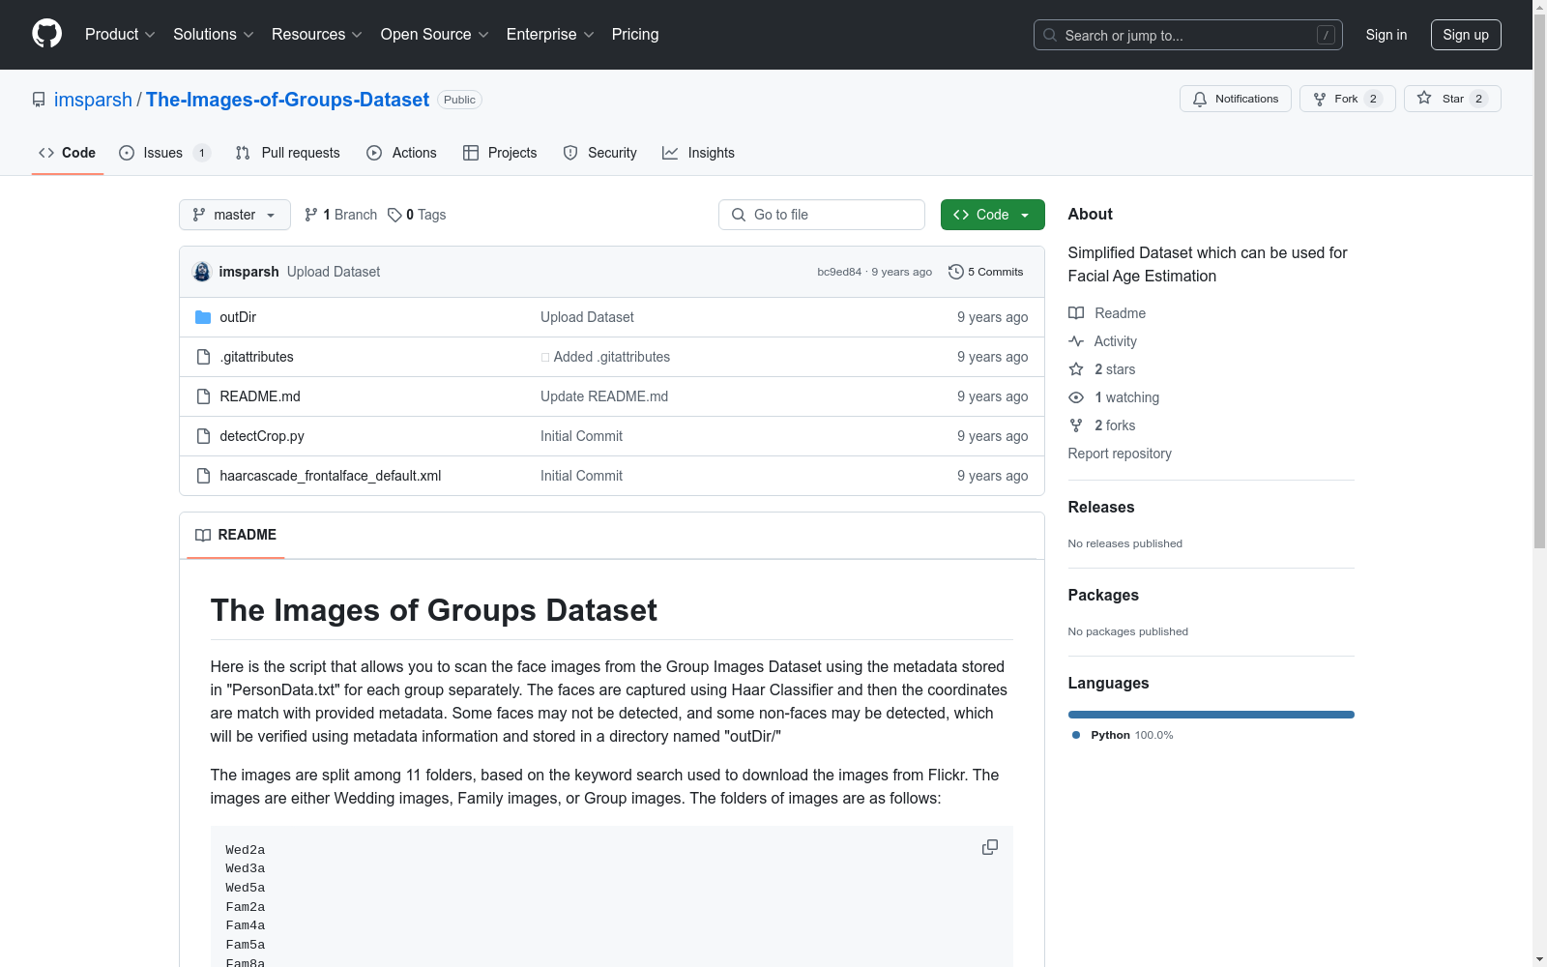The image size is (1547, 967).
Task: Switch to the Issues tab
Action: point(164,153)
